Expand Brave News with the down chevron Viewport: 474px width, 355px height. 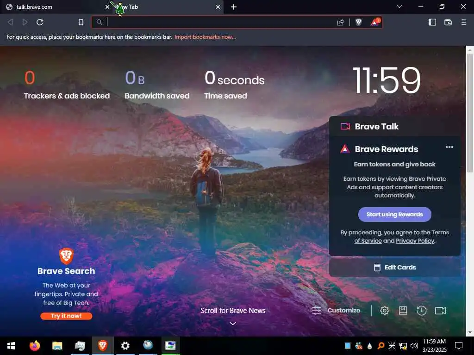pyautogui.click(x=233, y=324)
